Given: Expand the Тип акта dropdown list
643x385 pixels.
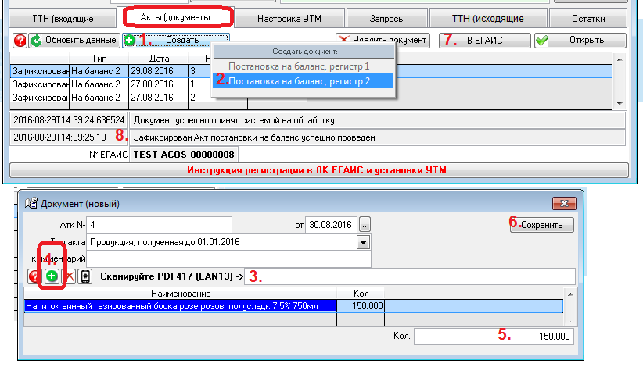Looking at the screenshot, I should (362, 242).
